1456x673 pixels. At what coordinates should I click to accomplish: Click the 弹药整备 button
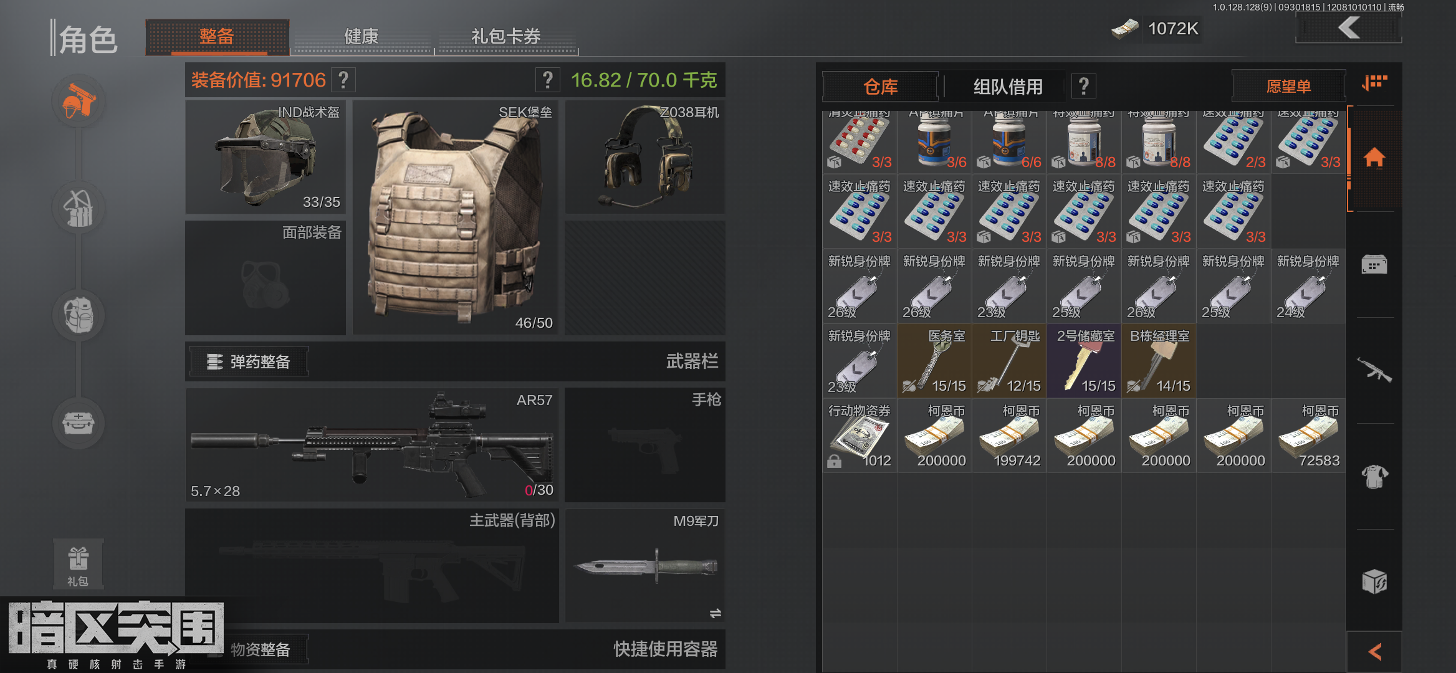point(249,361)
